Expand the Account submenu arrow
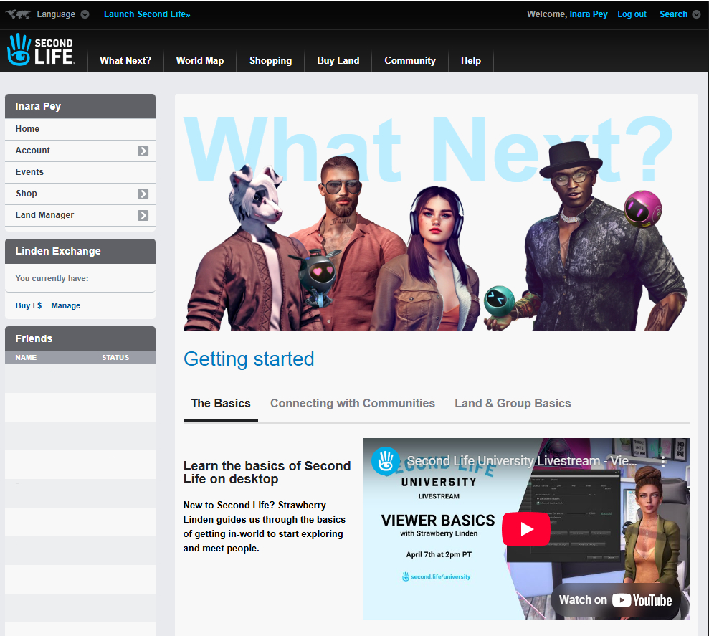 pos(143,151)
